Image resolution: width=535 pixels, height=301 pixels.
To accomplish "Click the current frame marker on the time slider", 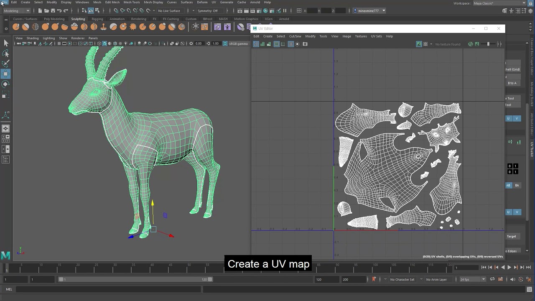I will click(x=6, y=268).
